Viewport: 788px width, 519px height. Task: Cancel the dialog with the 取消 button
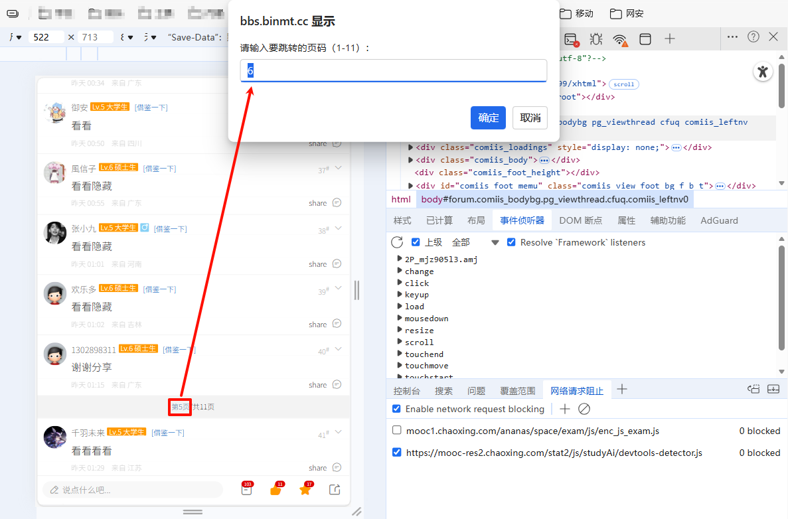pos(530,117)
